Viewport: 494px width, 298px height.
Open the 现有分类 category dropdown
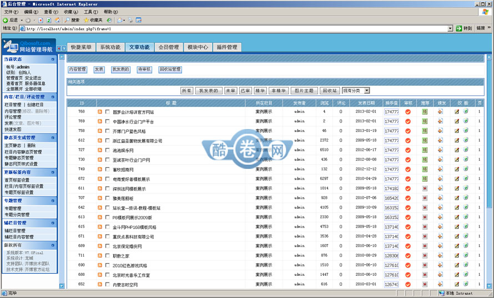[x=356, y=90]
